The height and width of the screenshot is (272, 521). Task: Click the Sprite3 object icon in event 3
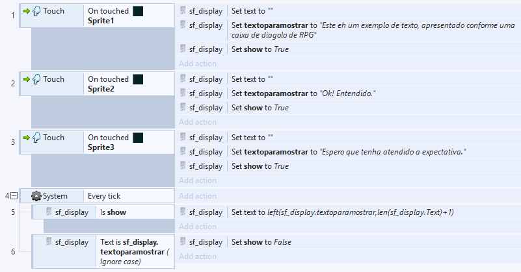coord(138,138)
